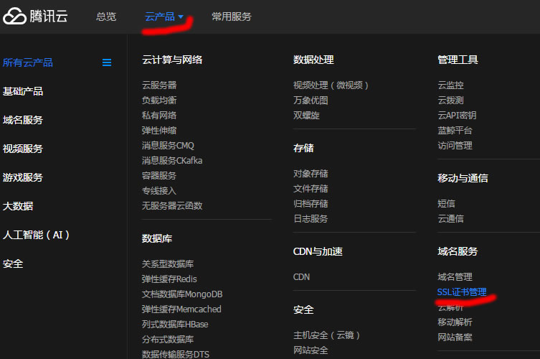Open 云监控 link
Image resolution: width=540 pixels, height=359 pixels.
coord(450,85)
